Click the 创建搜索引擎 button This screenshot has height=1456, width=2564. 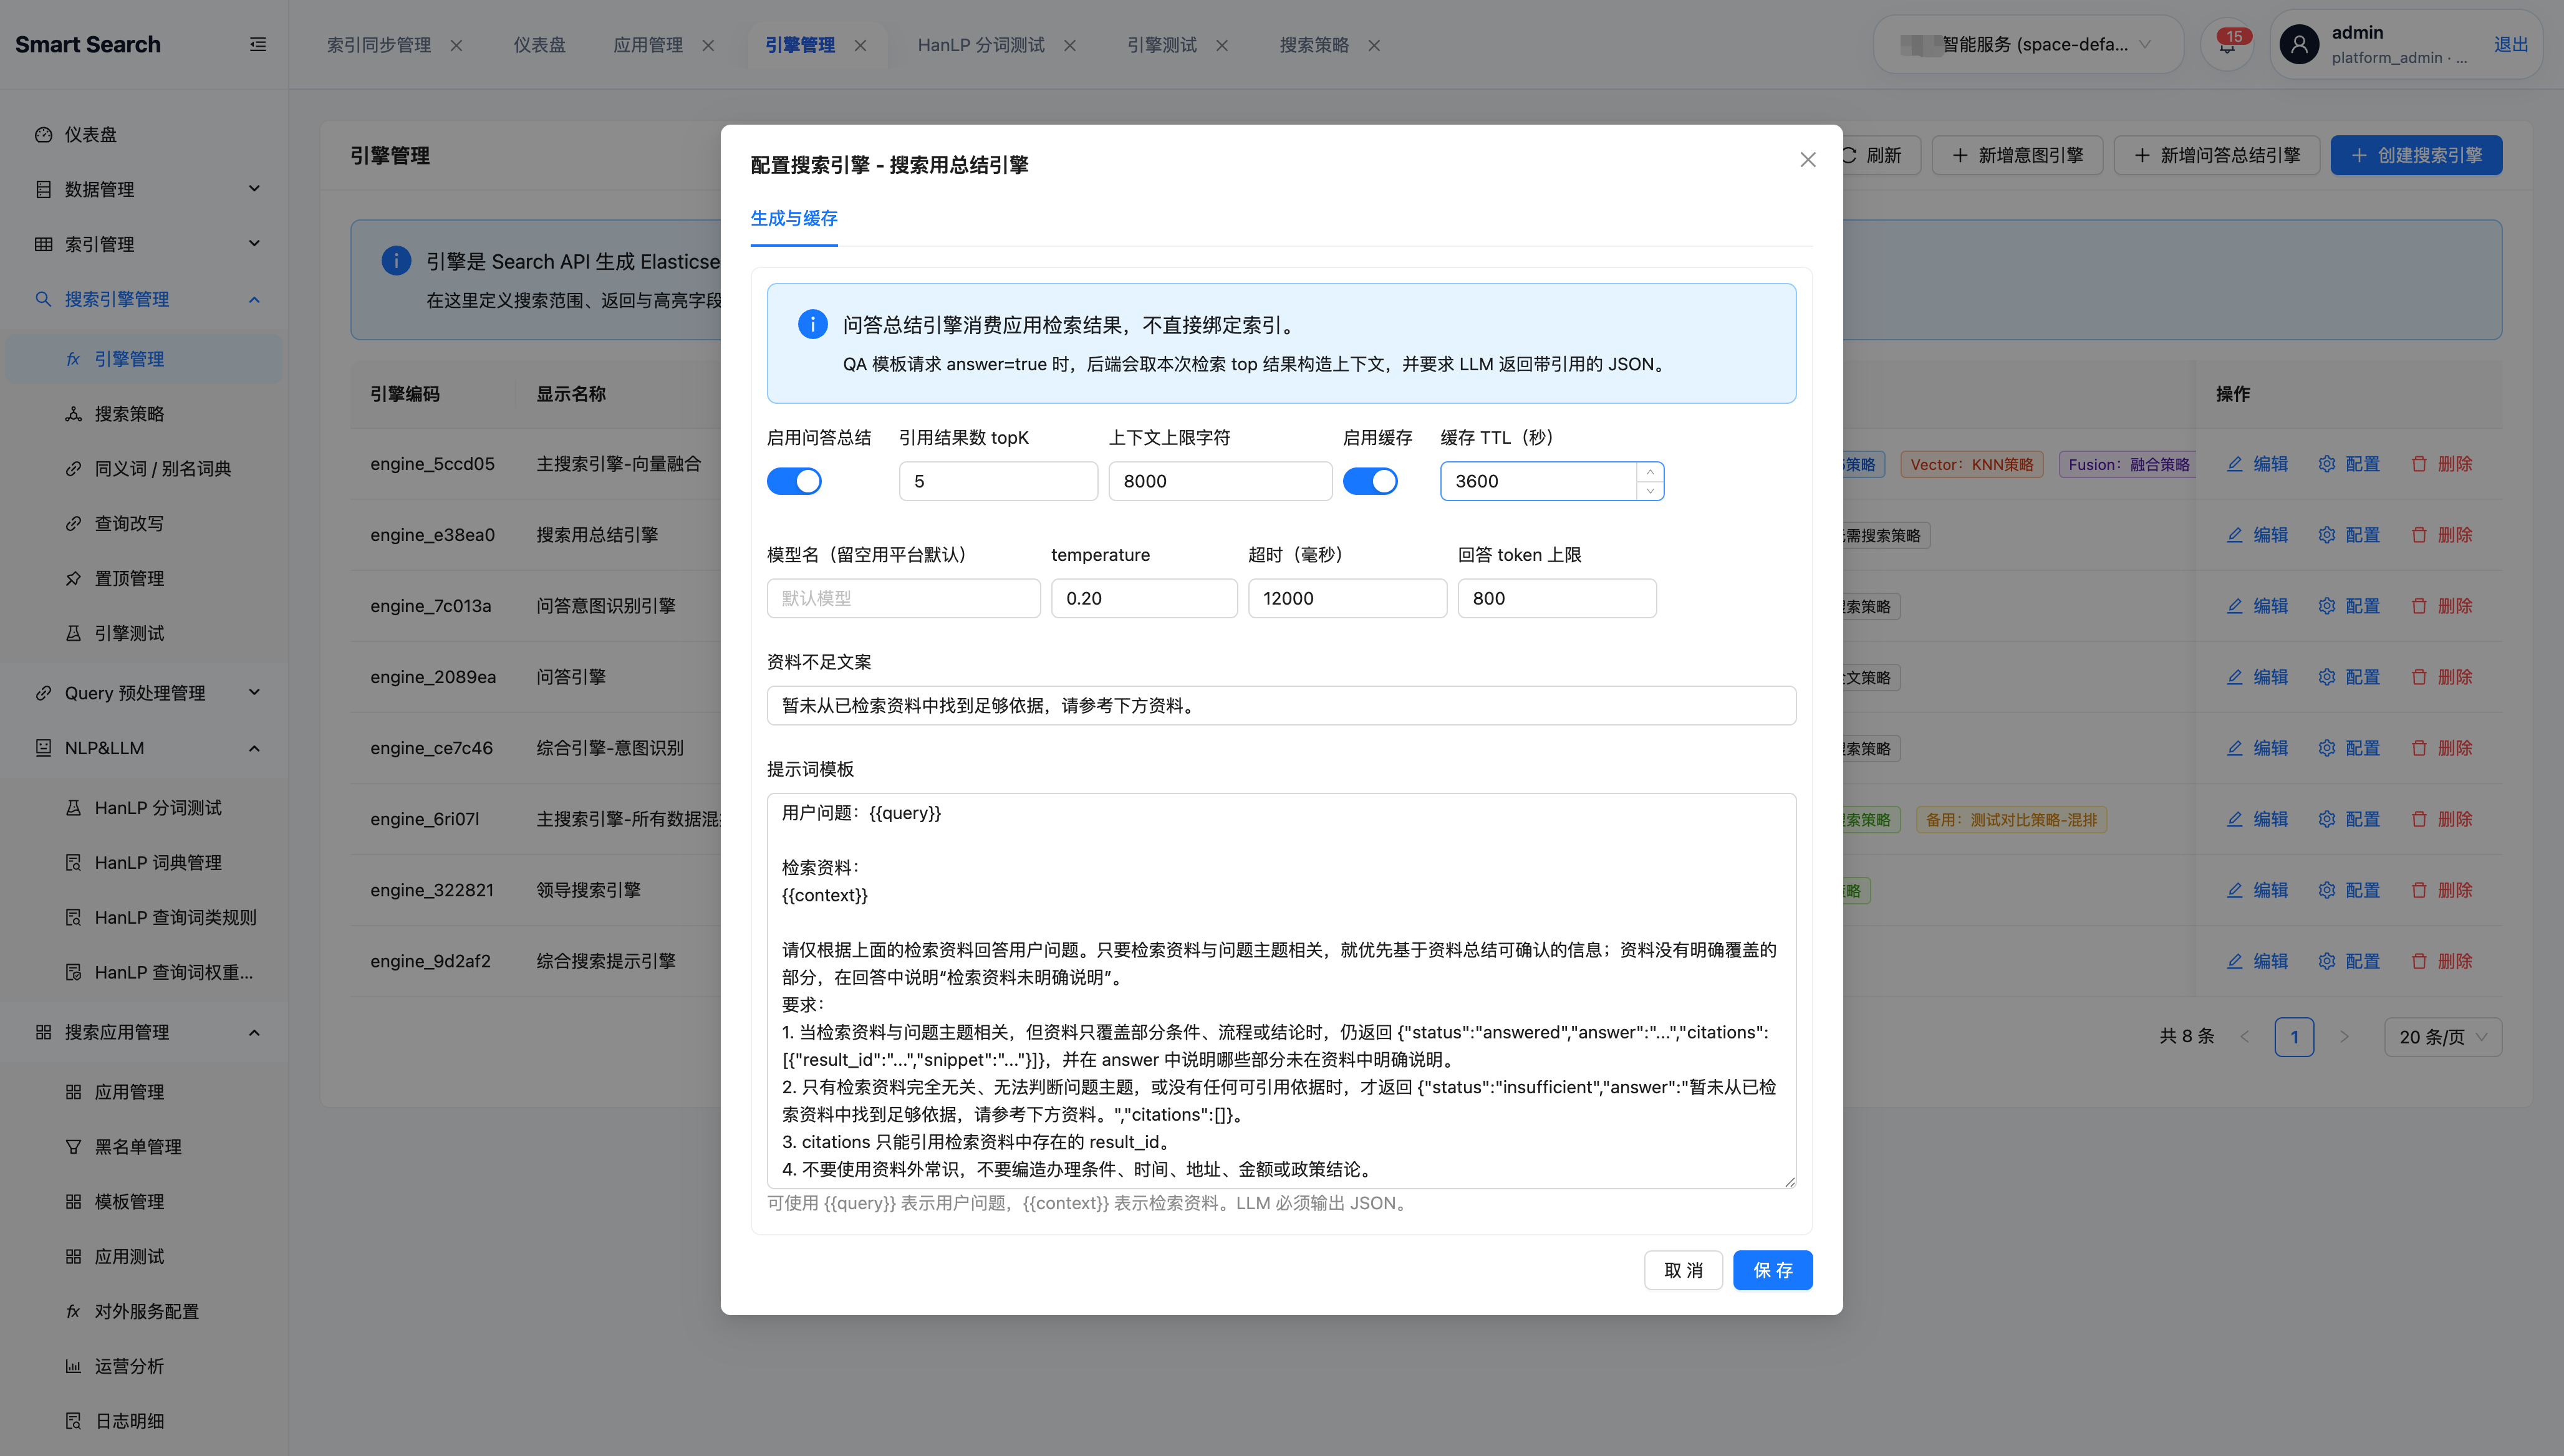point(2416,155)
